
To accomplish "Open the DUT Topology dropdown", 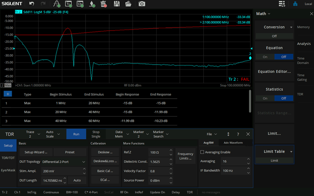I will [x=64, y=162].
